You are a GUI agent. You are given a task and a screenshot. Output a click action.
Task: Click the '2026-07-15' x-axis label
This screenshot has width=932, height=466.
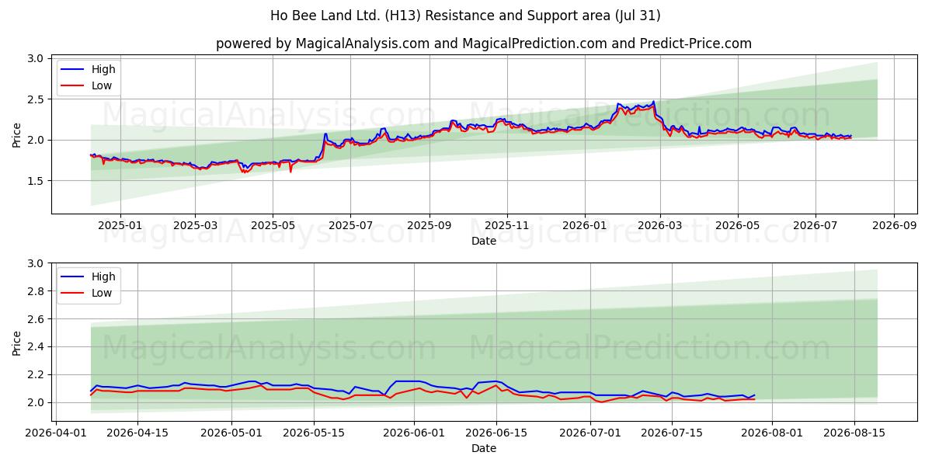pos(672,433)
